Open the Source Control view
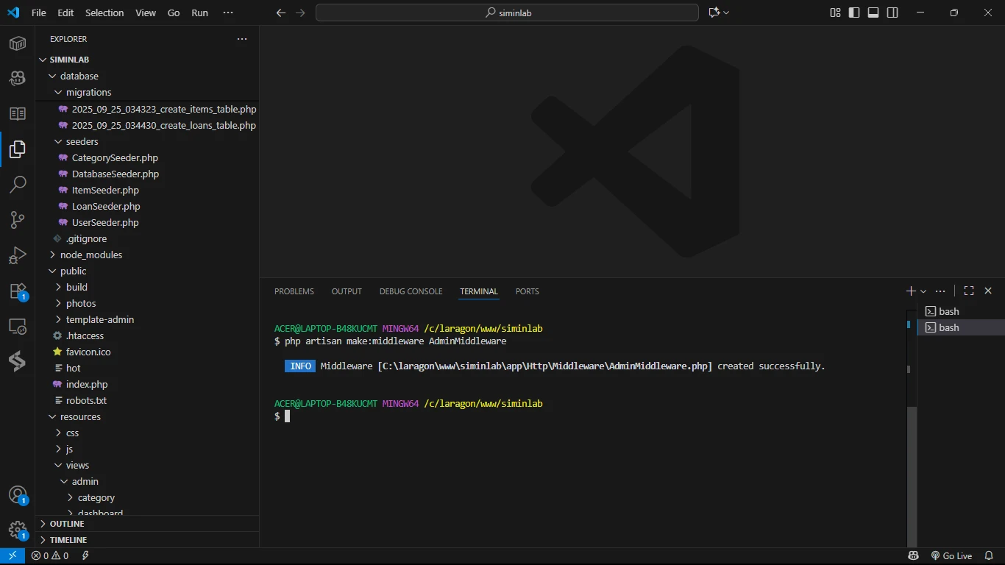Screen dimensions: 1005x565 coord(18,219)
